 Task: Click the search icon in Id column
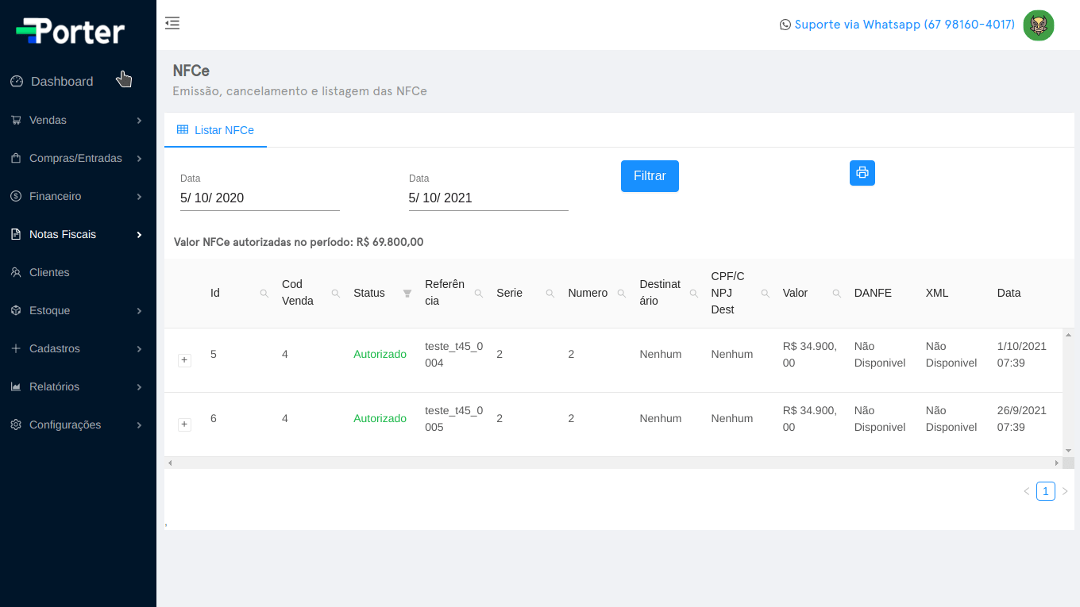click(x=264, y=294)
